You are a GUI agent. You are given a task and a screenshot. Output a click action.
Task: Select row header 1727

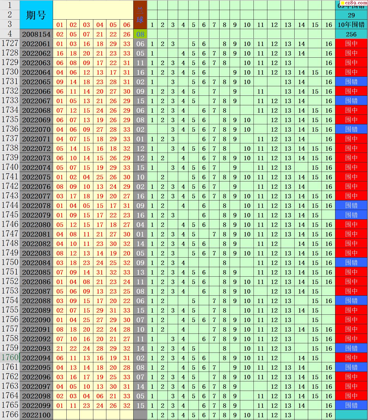pyautogui.click(x=10, y=44)
